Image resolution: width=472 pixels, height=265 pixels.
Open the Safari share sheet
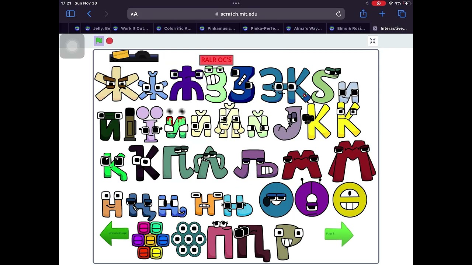(363, 14)
